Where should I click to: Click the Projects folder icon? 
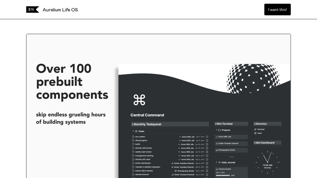click(220, 130)
